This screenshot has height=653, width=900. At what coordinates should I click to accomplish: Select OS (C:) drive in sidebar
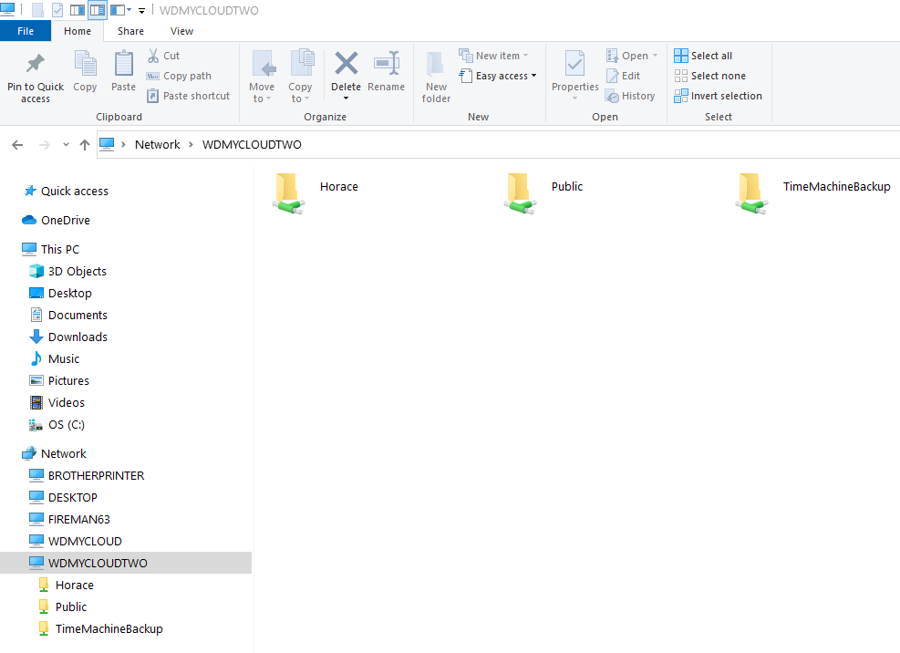tap(66, 425)
